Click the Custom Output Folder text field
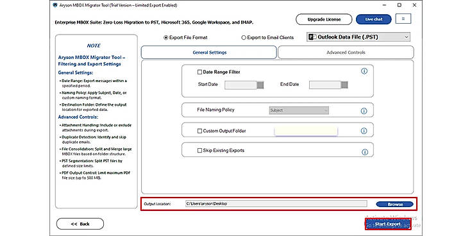The image size is (472, 236). pos(306,131)
